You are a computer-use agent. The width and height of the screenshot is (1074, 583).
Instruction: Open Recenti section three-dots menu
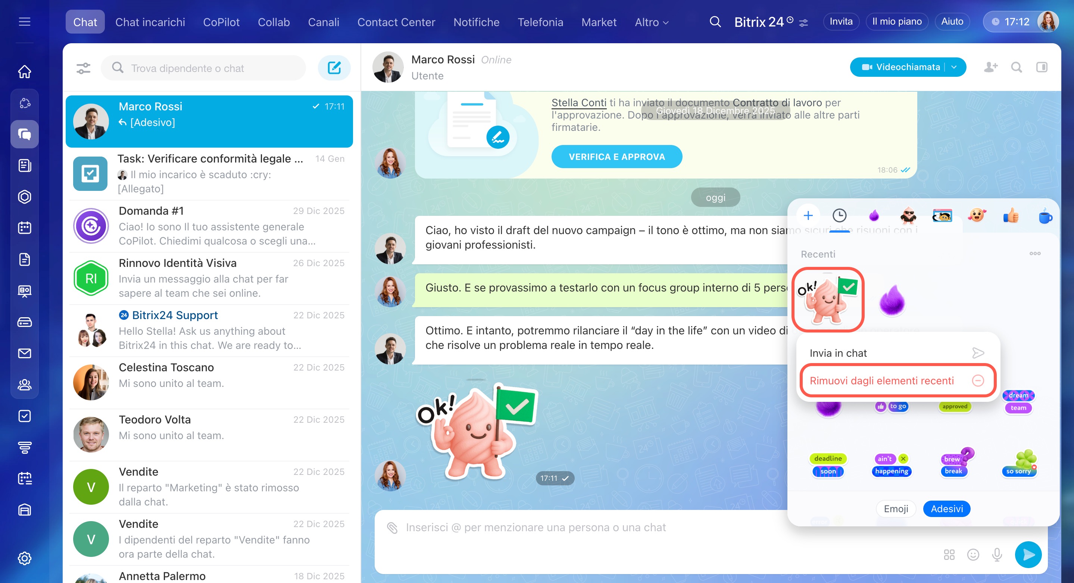pos(1035,253)
